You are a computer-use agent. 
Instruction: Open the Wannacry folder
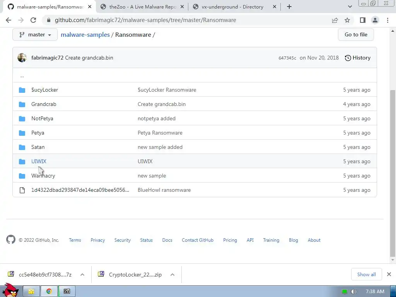43,176
